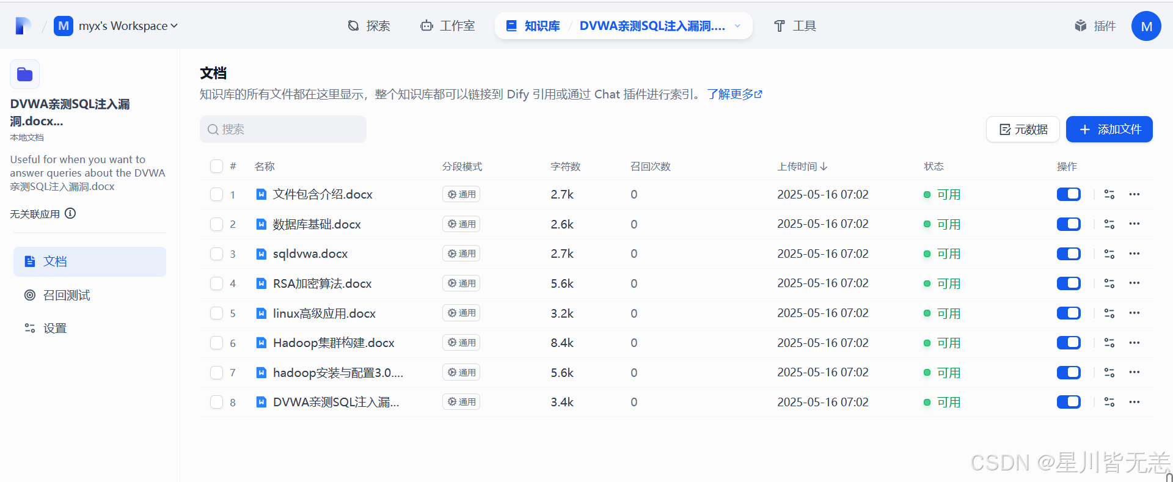1173x482 pixels.
Task: Disable the toggle for Hadoop集群构建.docx
Action: click(x=1069, y=343)
